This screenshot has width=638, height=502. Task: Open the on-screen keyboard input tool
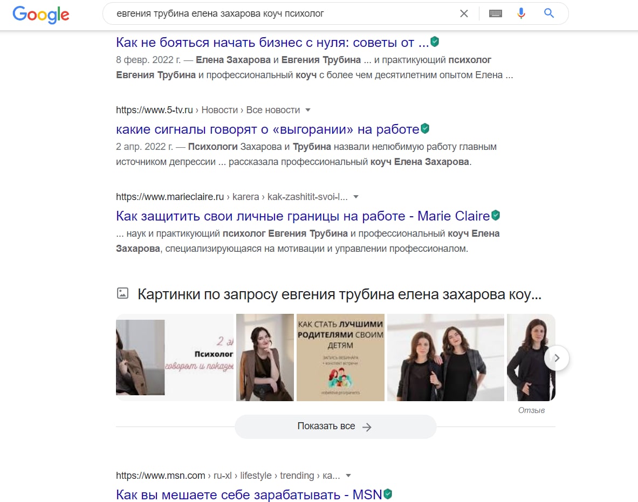(495, 14)
